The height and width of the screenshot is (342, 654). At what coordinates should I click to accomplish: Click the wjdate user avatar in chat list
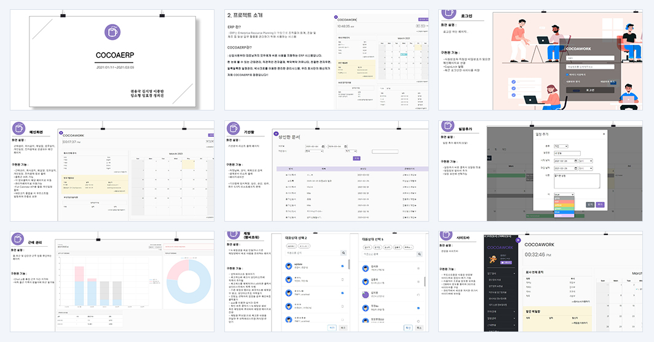[289, 266]
